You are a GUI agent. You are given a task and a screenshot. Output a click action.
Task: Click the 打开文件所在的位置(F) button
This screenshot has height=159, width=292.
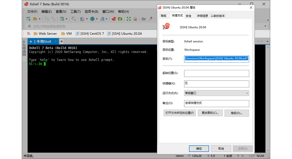(x=180, y=113)
